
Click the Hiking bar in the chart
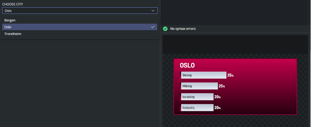coord(199,86)
